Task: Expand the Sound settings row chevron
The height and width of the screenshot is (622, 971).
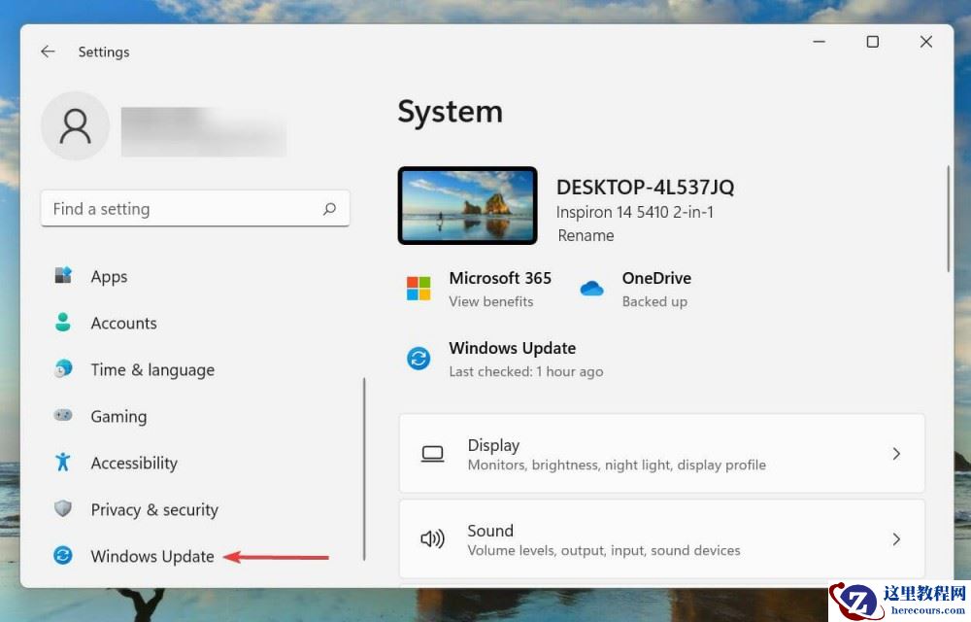Action: pos(896,538)
